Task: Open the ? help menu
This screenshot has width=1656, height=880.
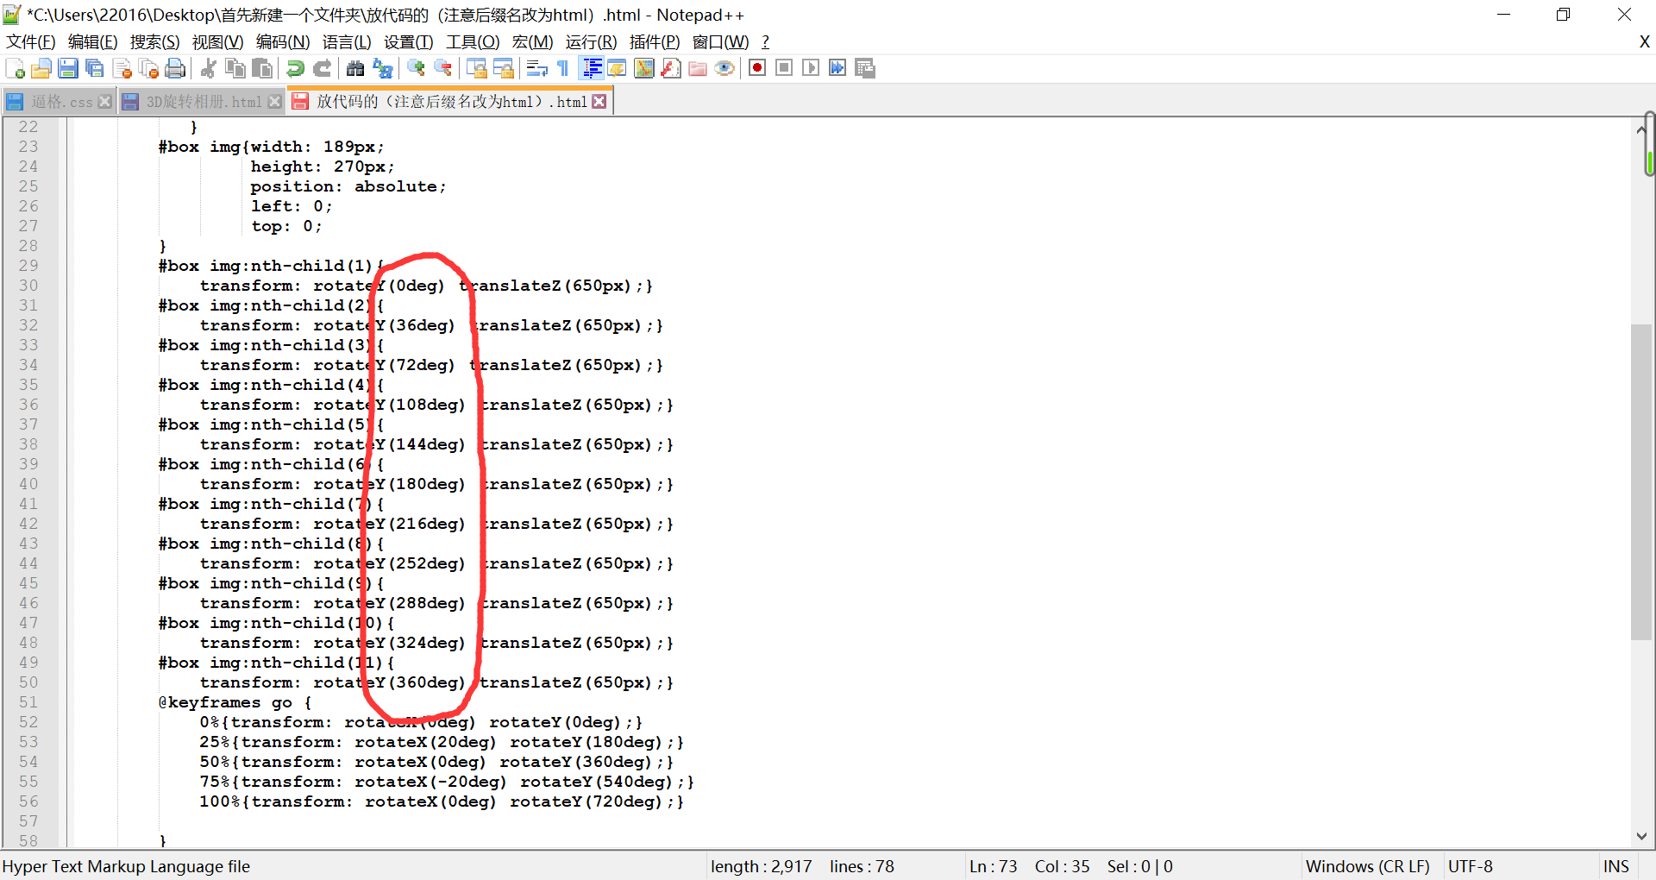Action: pos(765,41)
